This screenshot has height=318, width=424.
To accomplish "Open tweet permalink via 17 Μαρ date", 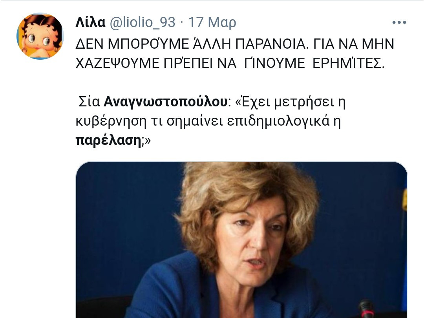I will click(212, 22).
